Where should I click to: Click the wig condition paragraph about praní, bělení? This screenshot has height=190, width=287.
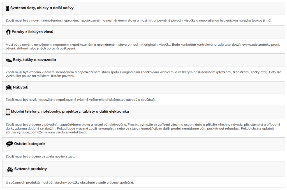tap(143, 47)
